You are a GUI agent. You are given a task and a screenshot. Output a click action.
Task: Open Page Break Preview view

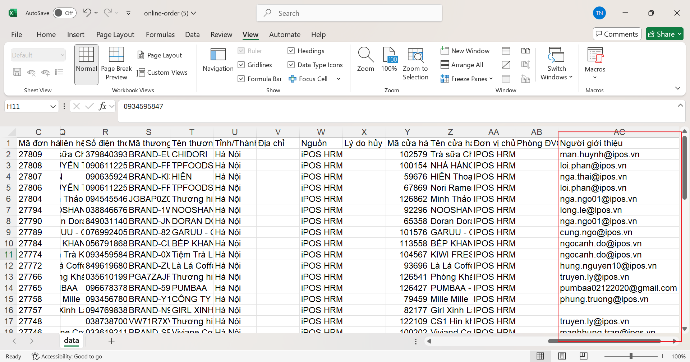tap(116, 65)
